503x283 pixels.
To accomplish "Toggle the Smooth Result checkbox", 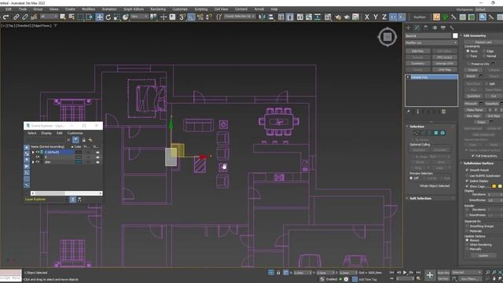I will point(467,170).
